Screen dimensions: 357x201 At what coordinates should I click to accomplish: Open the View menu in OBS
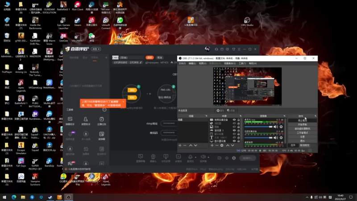(203, 63)
